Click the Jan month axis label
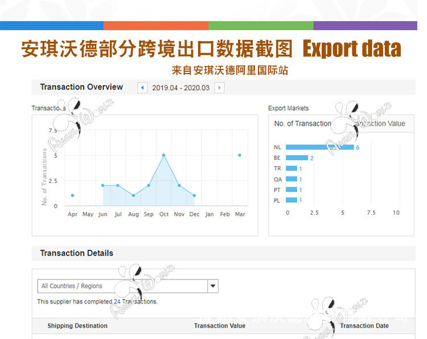Image resolution: width=427 pixels, height=339 pixels. pyautogui.click(x=210, y=214)
